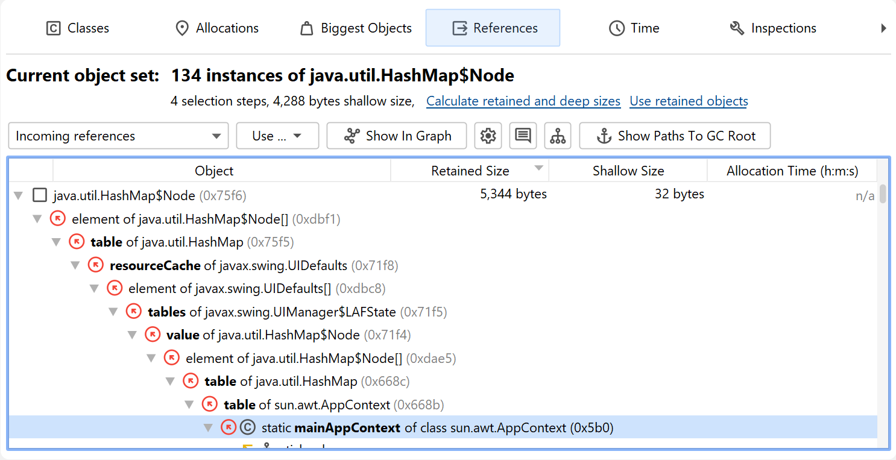Switch to the Allocations tab
The width and height of the screenshot is (896, 460).
pos(216,28)
